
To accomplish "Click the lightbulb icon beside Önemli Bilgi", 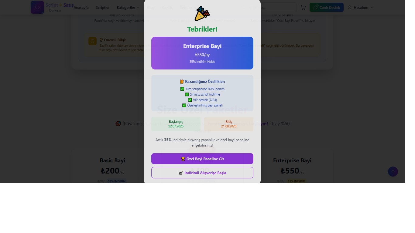I will (101, 40).
